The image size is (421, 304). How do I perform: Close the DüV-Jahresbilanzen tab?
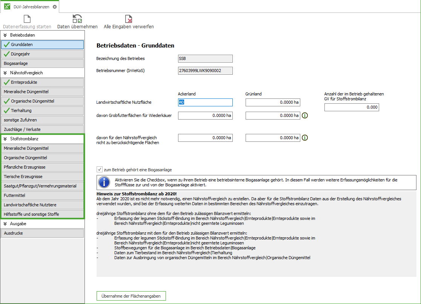point(55,7)
